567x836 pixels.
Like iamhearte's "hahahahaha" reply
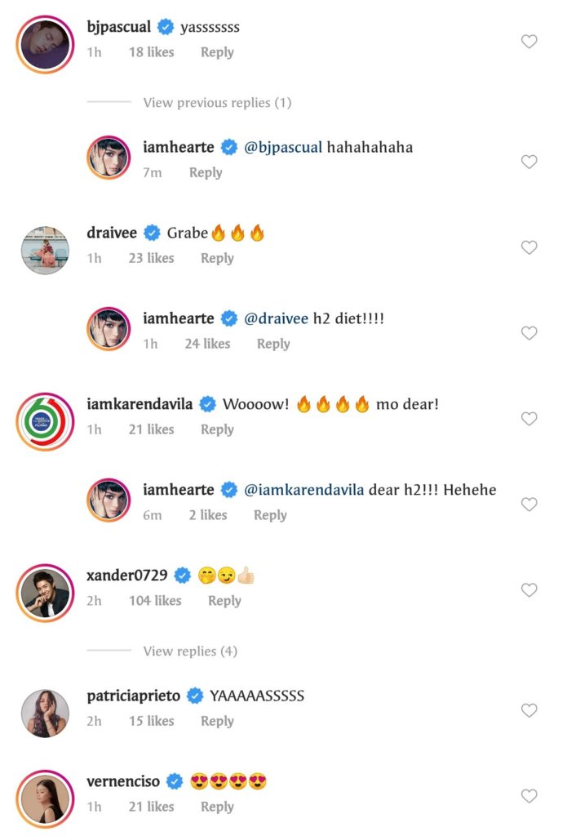[x=529, y=162]
